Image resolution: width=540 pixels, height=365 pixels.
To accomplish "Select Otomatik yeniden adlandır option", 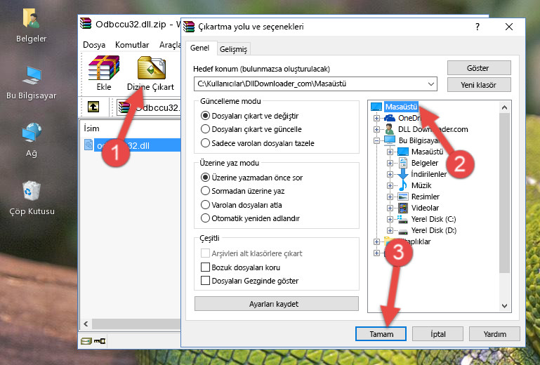I will pyautogui.click(x=205, y=218).
